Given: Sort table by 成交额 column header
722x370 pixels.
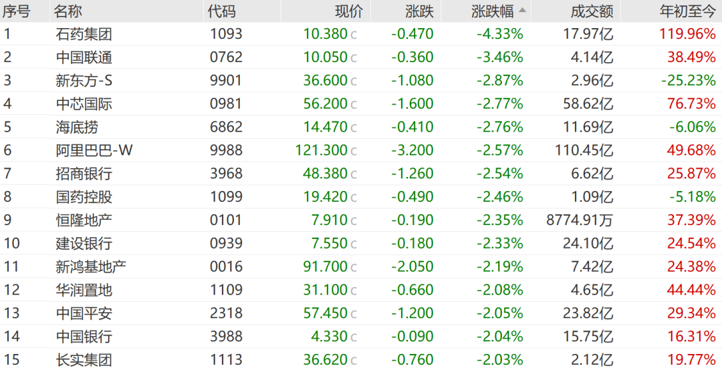Looking at the screenshot, I should click(592, 11).
